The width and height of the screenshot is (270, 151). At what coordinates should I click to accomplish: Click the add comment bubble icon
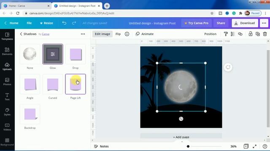click(x=228, y=67)
